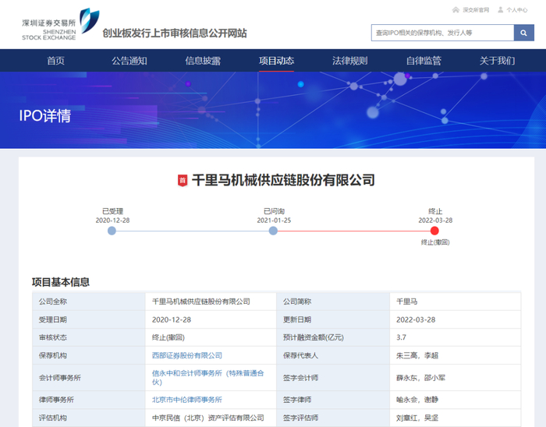Viewport: 546px width, 427px height.
Task: Click the 朱三高，李超 cell
Action: [455, 355]
